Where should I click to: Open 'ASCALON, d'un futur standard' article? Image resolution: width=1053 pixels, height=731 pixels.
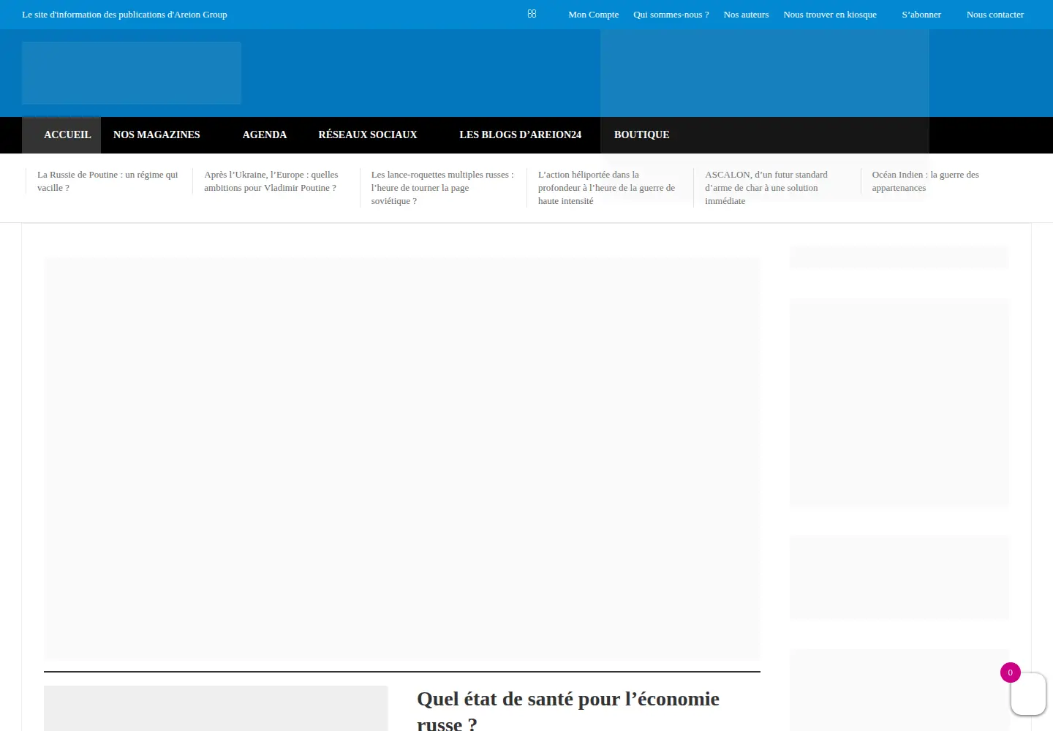point(766,188)
